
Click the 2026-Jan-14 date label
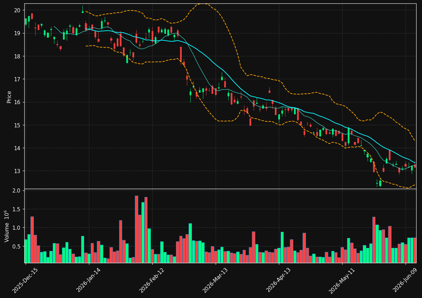coord(89,280)
